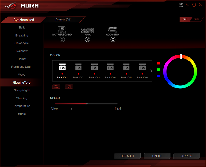Image resolution: width=206 pixels, height=167 pixels.
Task: Click the speed slider track
Action: pos(86,103)
